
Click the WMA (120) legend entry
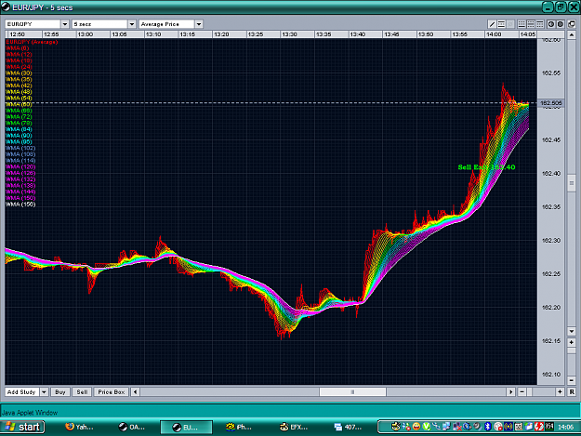pyautogui.click(x=20, y=166)
